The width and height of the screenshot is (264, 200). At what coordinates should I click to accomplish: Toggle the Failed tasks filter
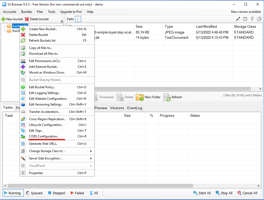(77, 193)
